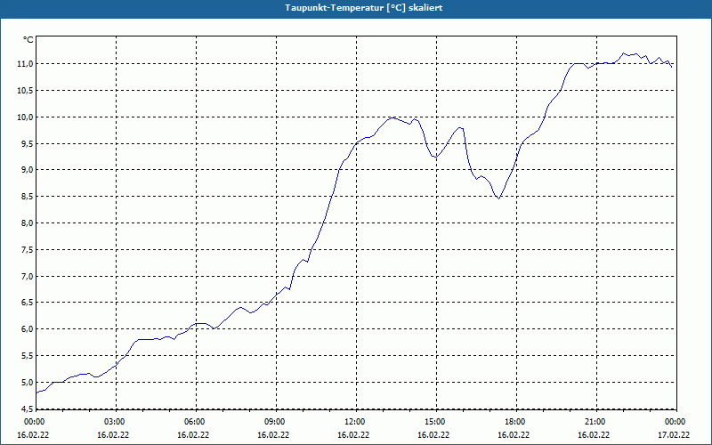Click the 8,5 y-axis value
This screenshot has width=712, height=445.
click(x=28, y=197)
